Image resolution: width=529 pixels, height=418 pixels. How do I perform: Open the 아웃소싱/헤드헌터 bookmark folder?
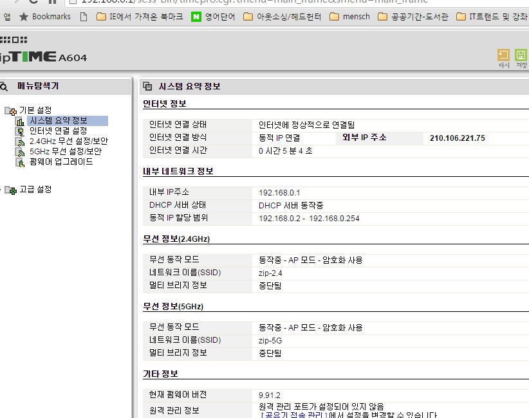click(x=282, y=17)
